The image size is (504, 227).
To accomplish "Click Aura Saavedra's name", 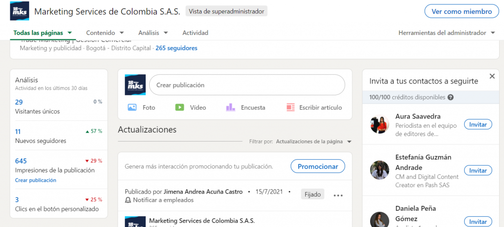I will (418, 116).
